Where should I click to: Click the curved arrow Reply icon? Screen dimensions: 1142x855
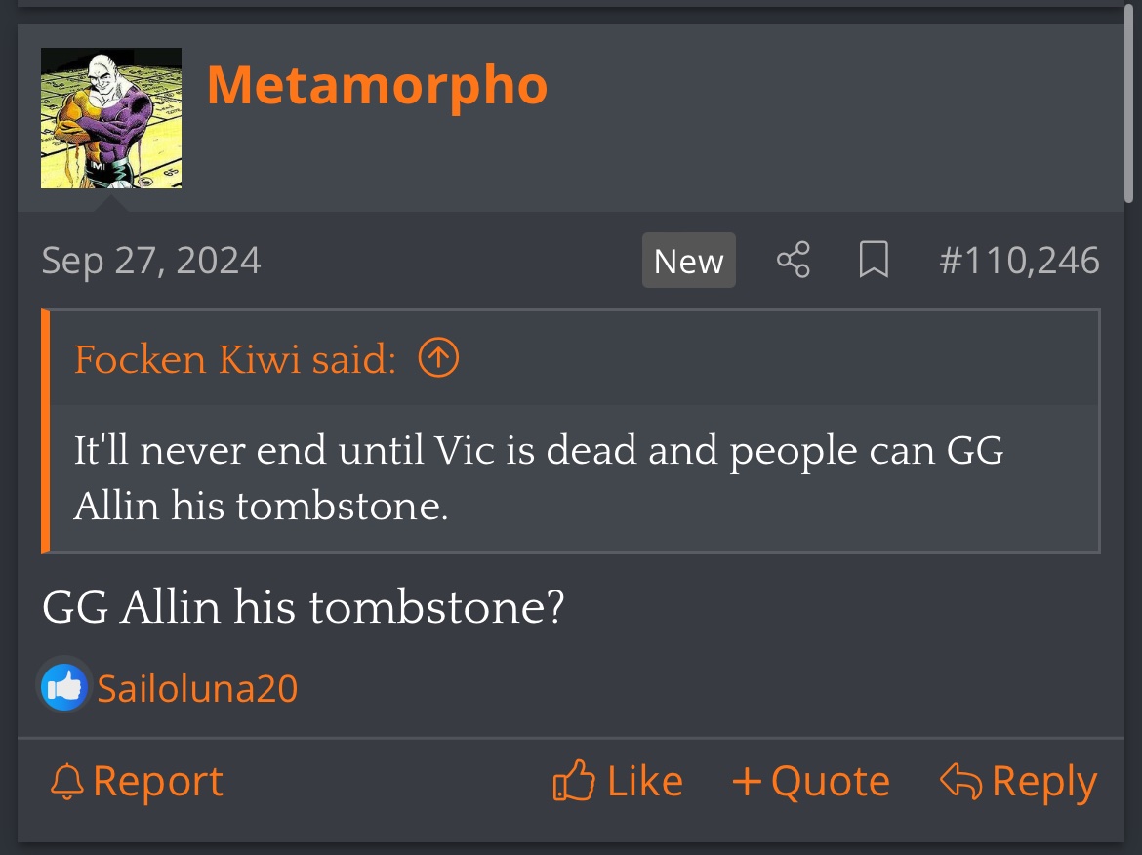tap(960, 782)
